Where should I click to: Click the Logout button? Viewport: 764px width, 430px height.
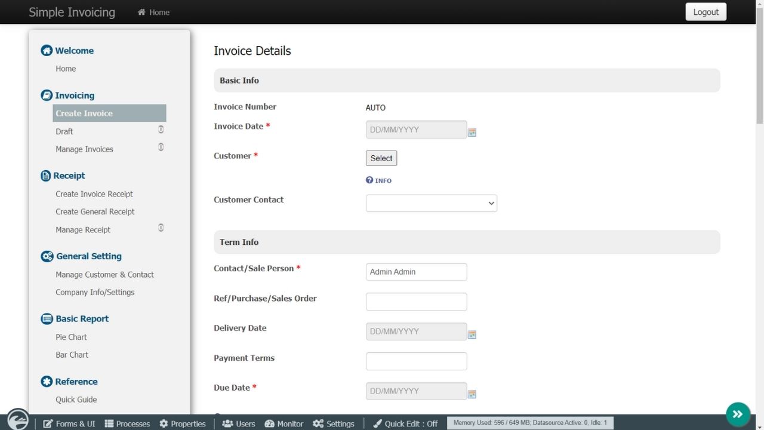point(706,12)
